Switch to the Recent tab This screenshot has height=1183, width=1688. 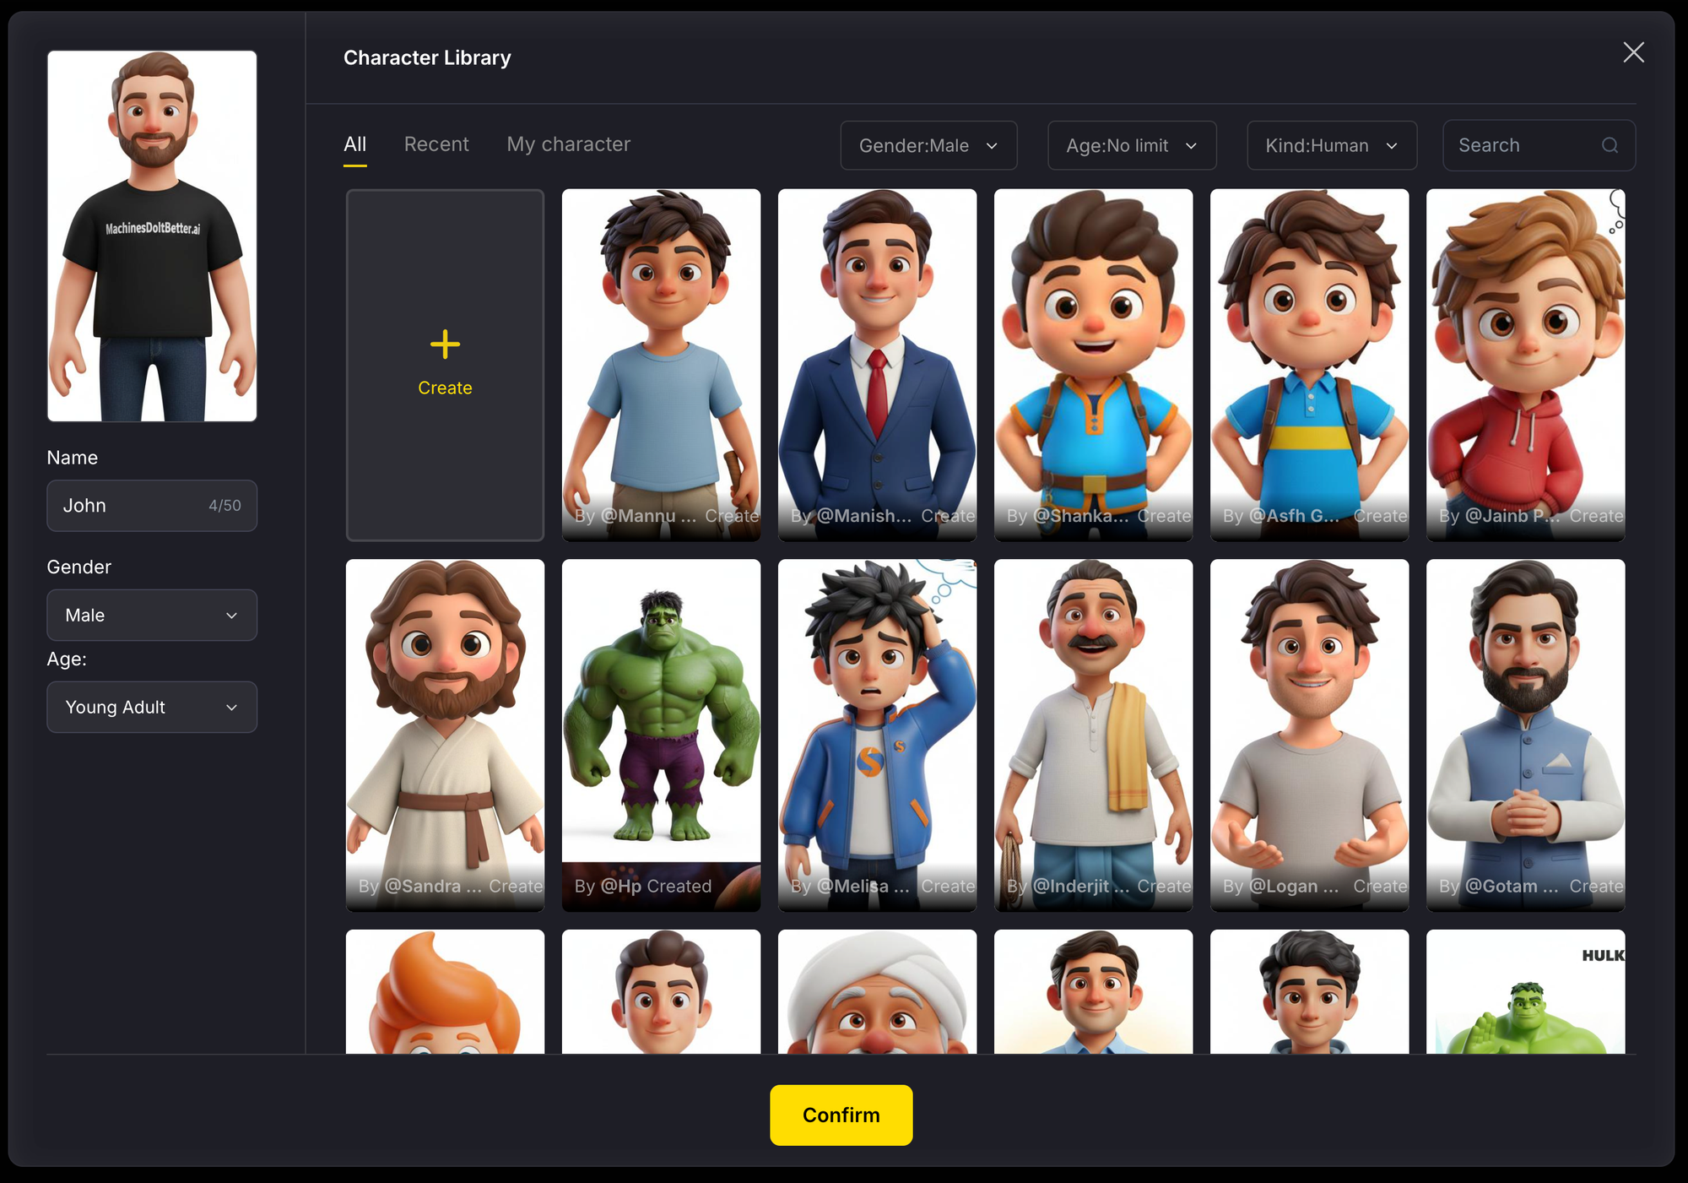tap(436, 144)
